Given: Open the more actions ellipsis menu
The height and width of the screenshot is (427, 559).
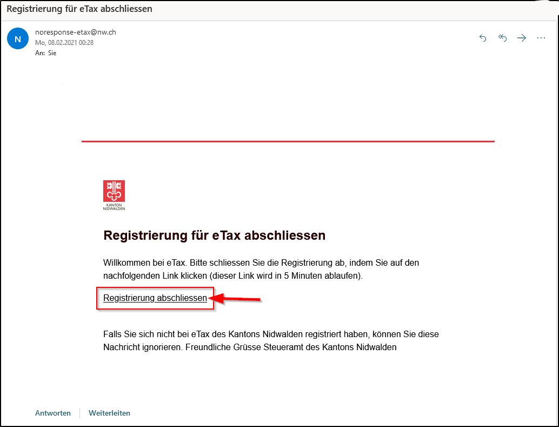Looking at the screenshot, I should (x=541, y=38).
